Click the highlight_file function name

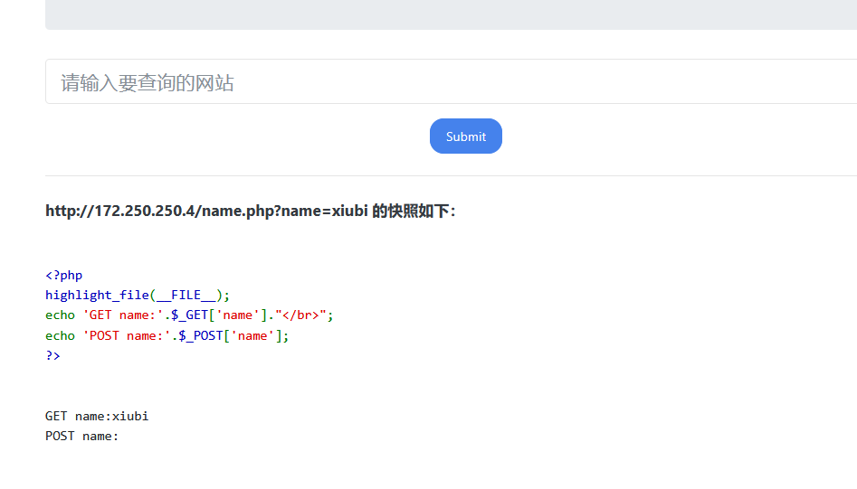point(97,296)
